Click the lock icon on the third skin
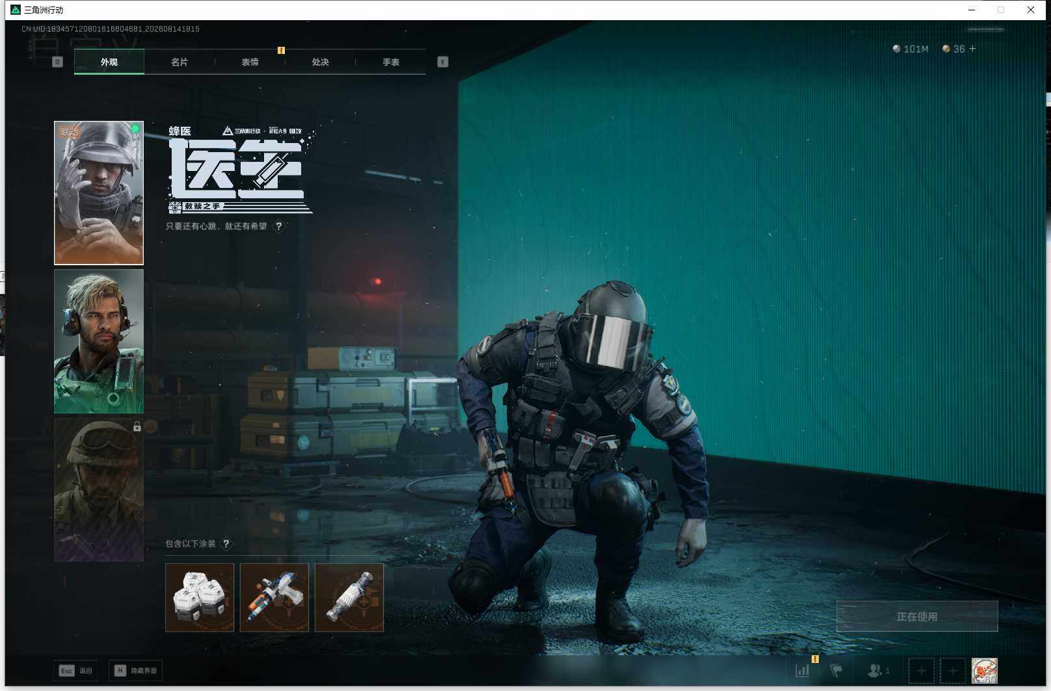Viewport: 1051px width, 691px height. pyautogui.click(x=137, y=426)
